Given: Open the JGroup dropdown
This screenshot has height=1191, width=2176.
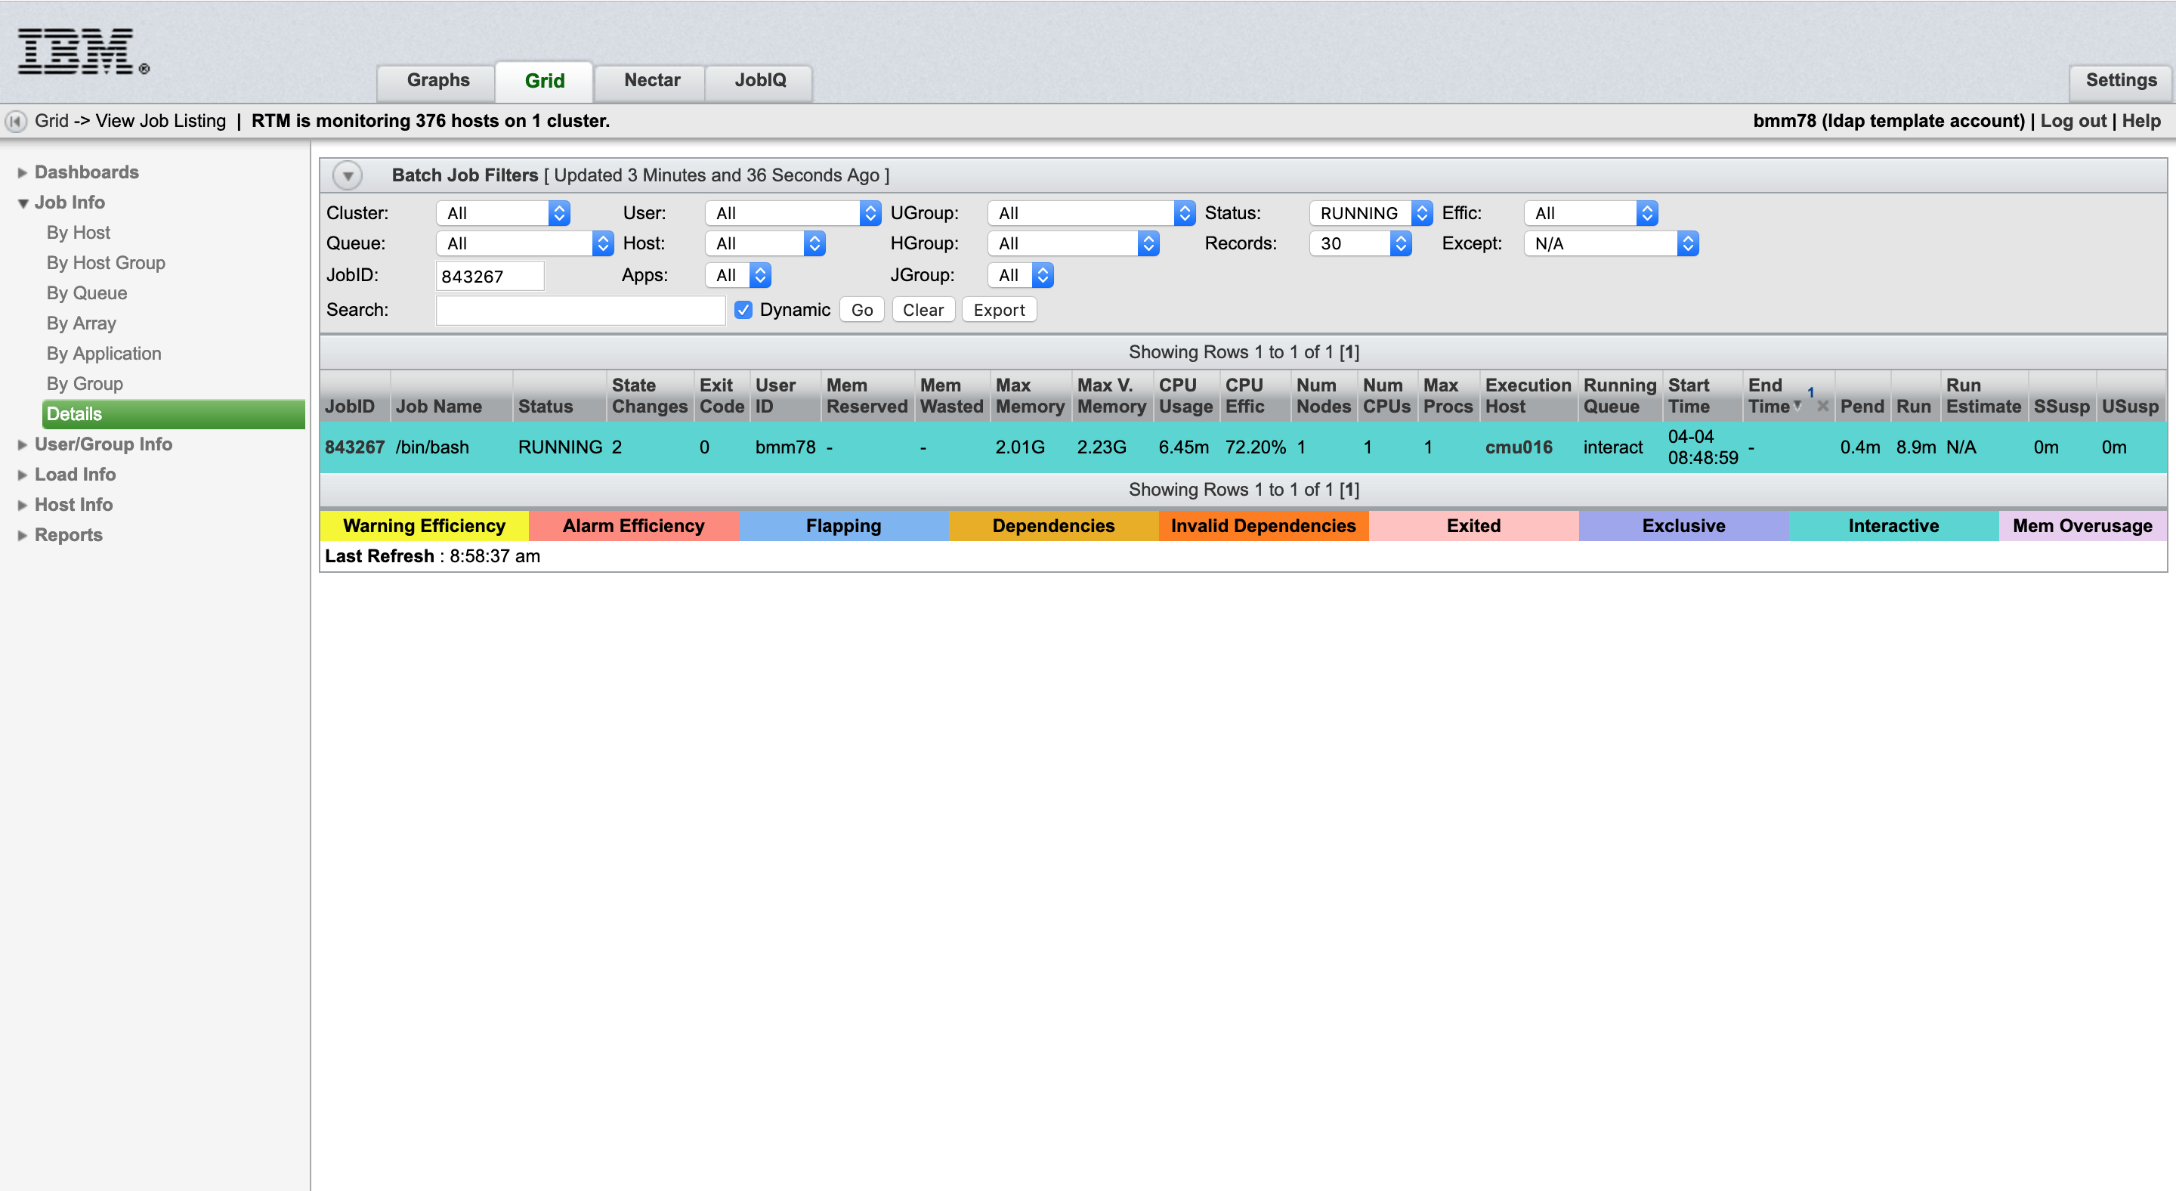Looking at the screenshot, I should pyautogui.click(x=1021, y=275).
